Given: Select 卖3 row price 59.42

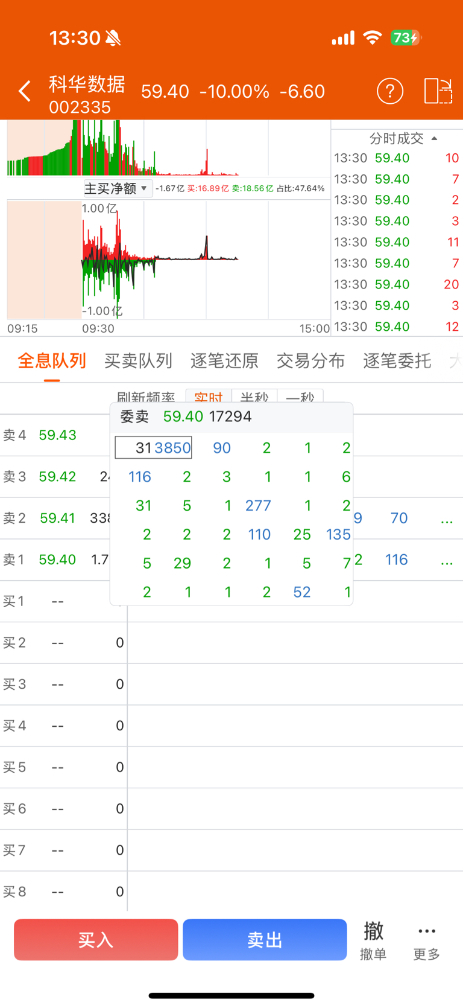Looking at the screenshot, I should pyautogui.click(x=57, y=477).
